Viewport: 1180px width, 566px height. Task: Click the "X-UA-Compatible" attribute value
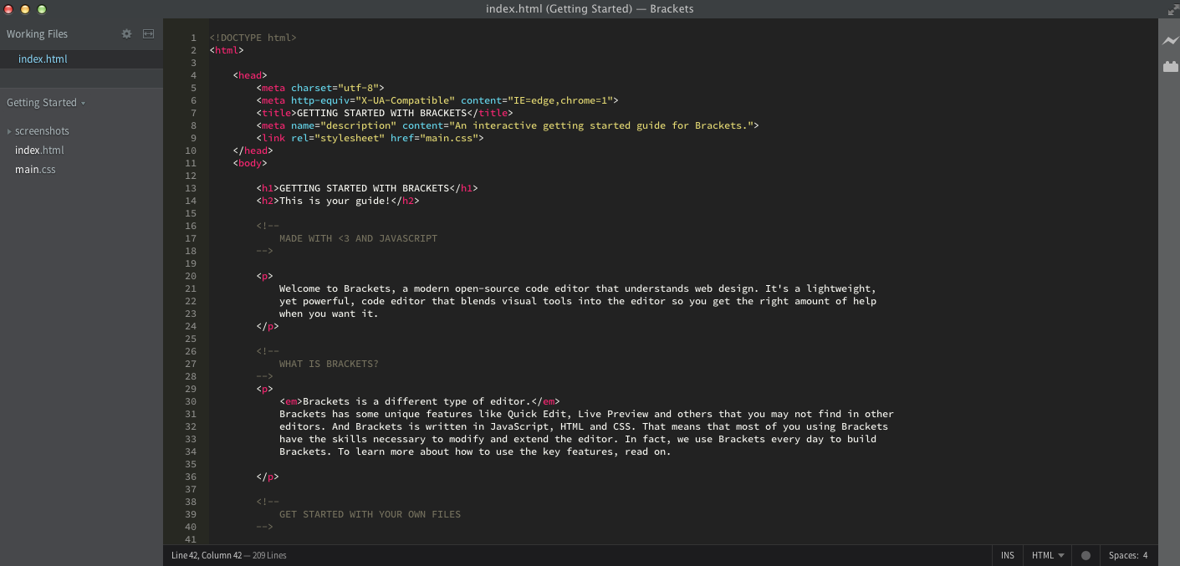point(405,100)
